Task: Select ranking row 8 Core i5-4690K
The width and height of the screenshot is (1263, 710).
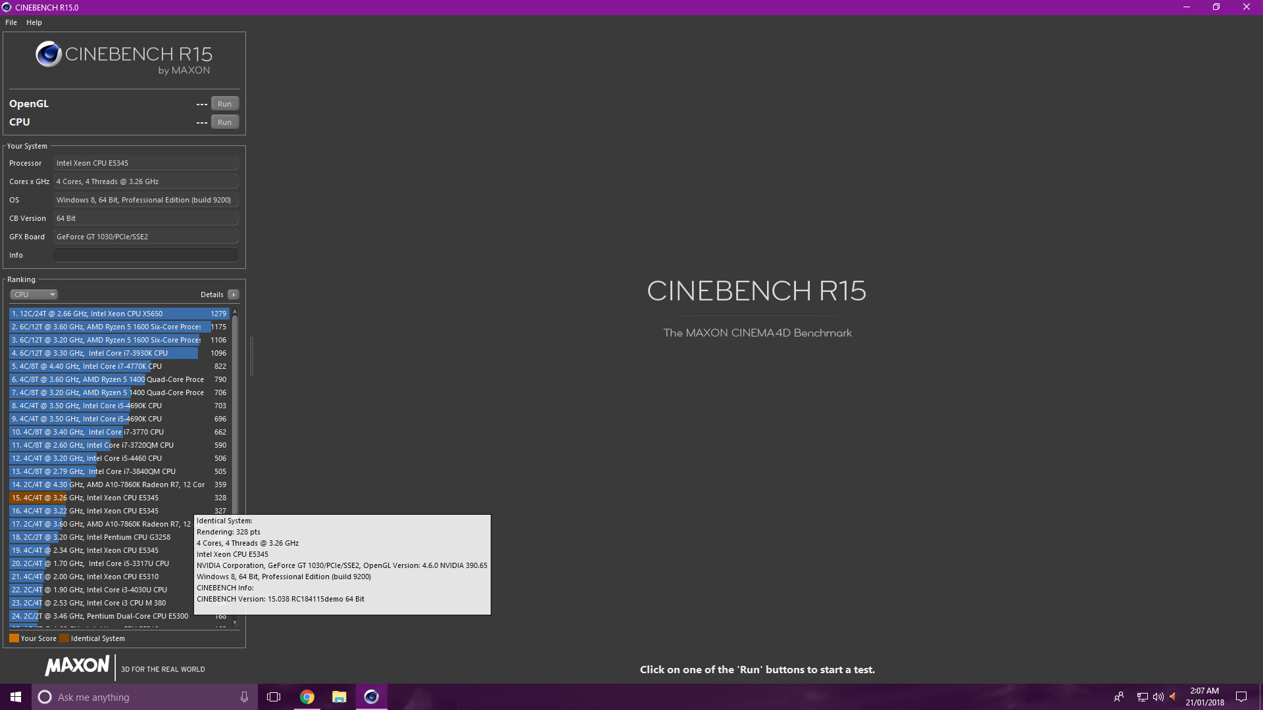Action: click(119, 406)
